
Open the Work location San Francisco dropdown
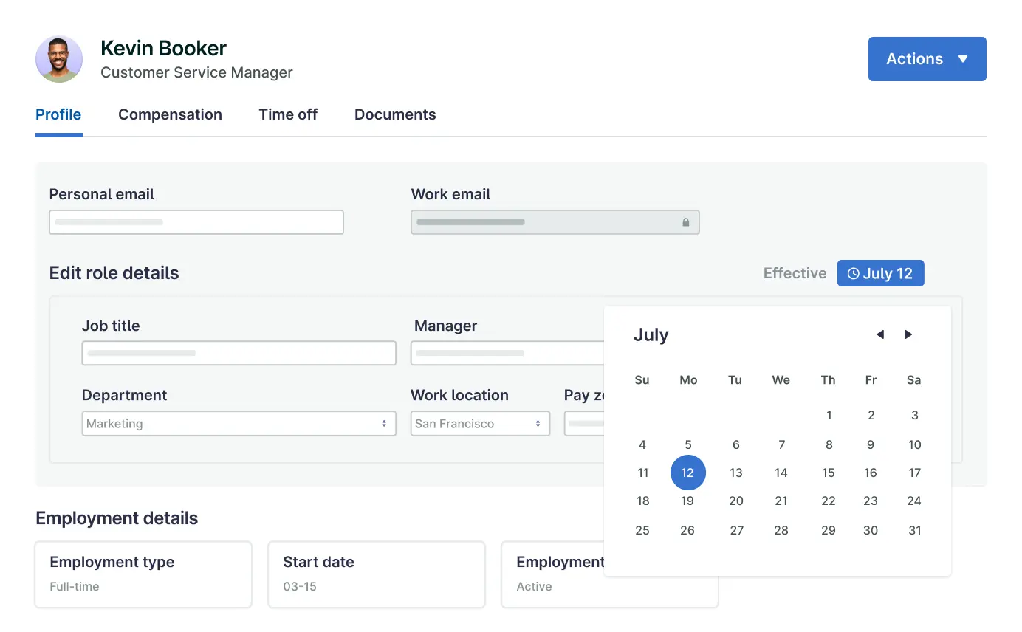(x=480, y=424)
